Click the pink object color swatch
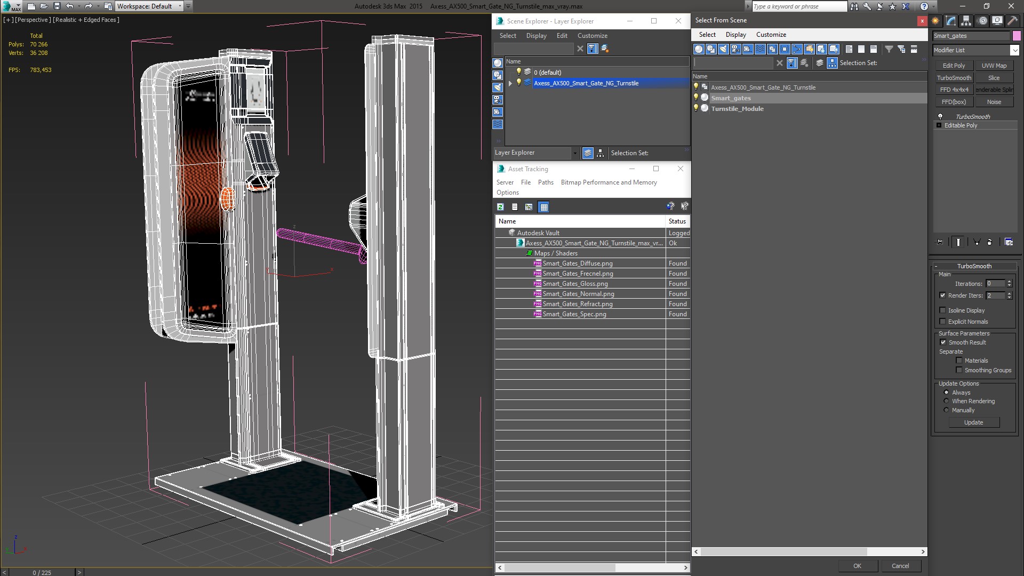This screenshot has height=576, width=1024. point(1017,36)
